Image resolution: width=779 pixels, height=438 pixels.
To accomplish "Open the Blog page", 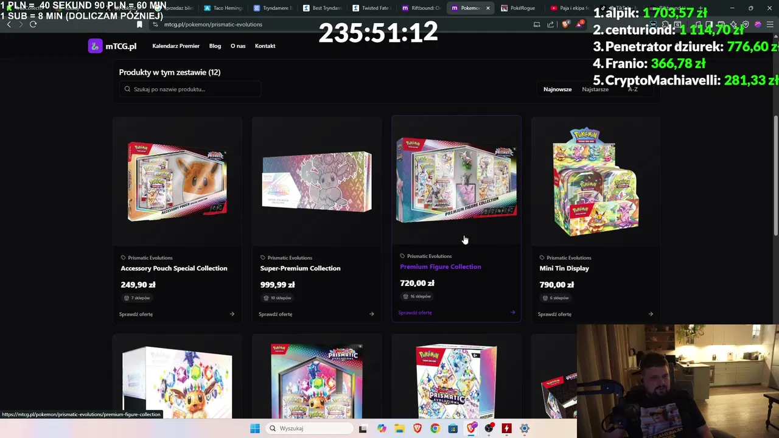I will point(215,46).
